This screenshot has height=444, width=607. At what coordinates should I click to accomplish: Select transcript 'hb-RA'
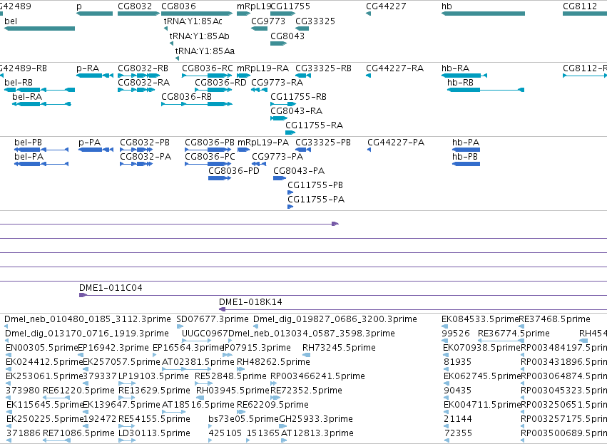(455, 68)
